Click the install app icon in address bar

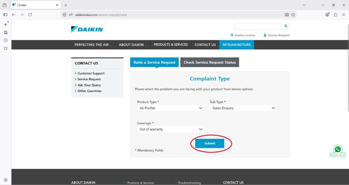(x=287, y=15)
